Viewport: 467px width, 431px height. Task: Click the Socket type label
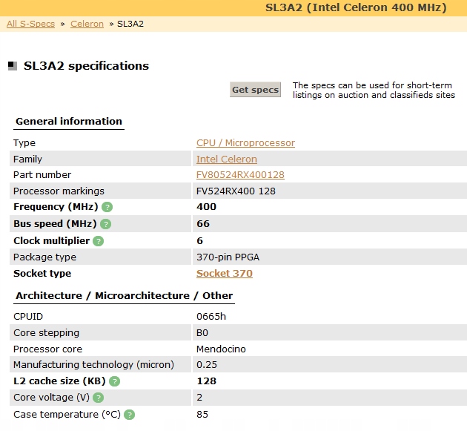[42, 273]
